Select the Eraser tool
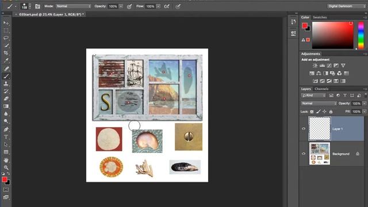The image size is (368, 207). point(6,99)
